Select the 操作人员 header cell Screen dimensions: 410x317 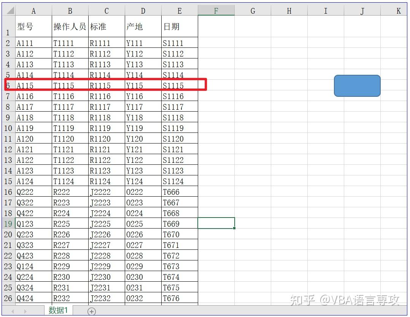pyautogui.click(x=70, y=27)
